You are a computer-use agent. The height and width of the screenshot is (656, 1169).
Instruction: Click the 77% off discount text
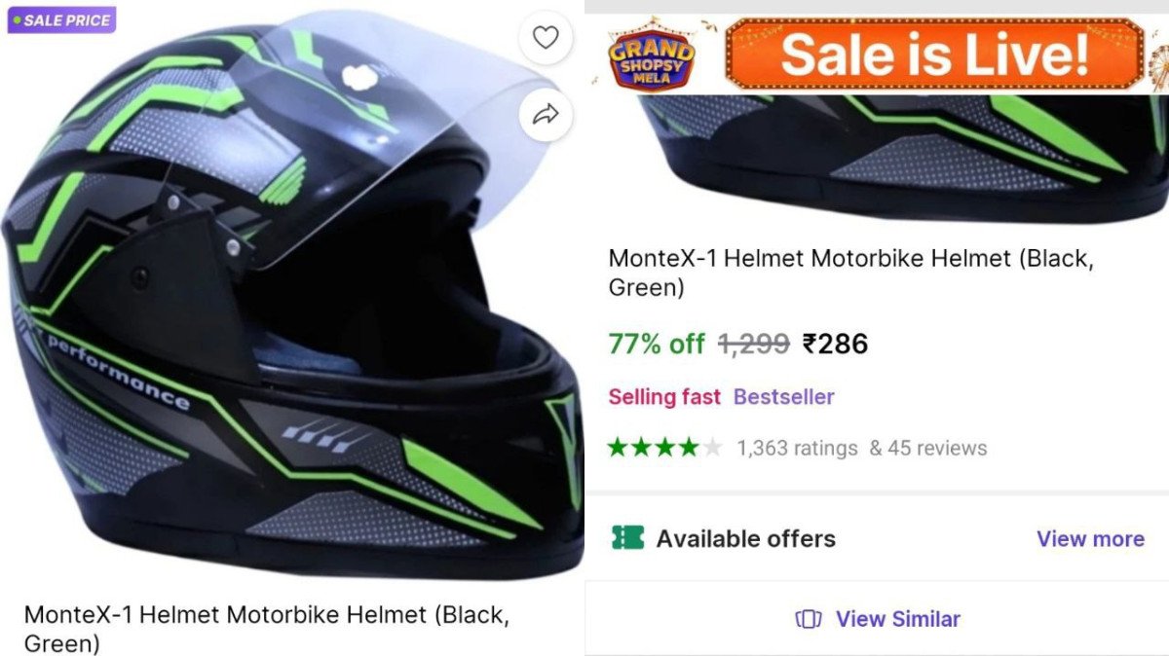[x=656, y=344]
